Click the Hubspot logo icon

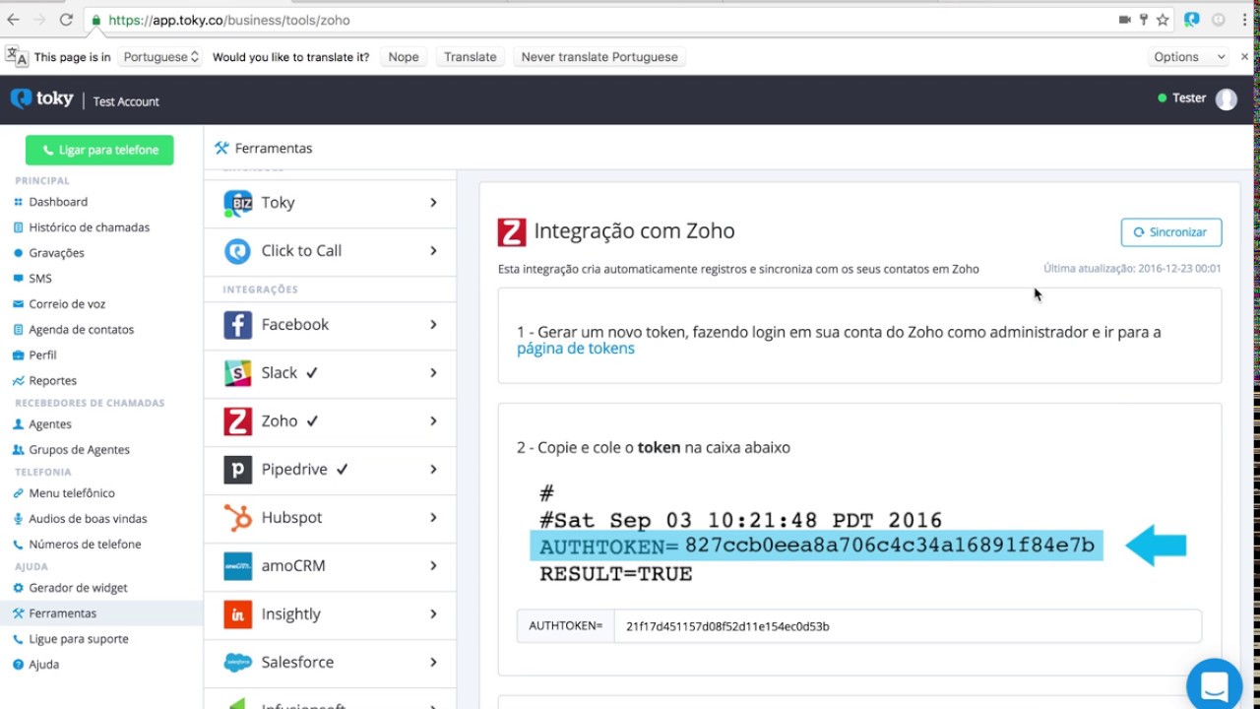click(237, 518)
